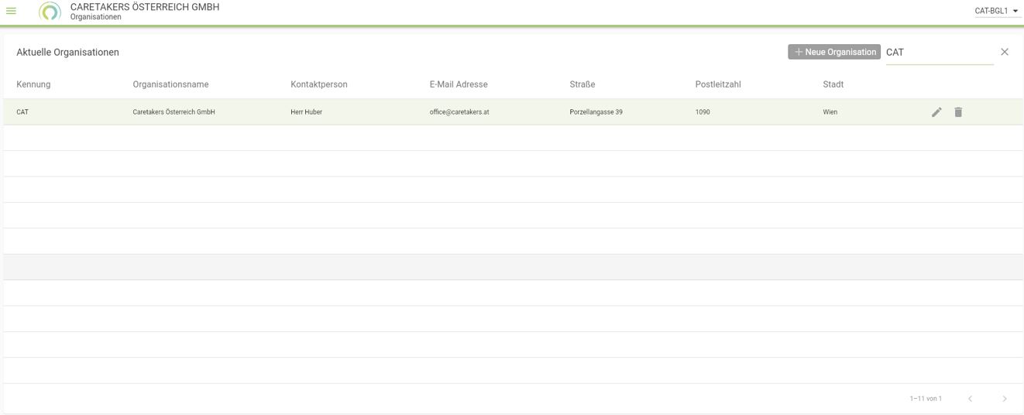1024x415 pixels.
Task: Sort by Kennung column header
Action: tap(33, 84)
